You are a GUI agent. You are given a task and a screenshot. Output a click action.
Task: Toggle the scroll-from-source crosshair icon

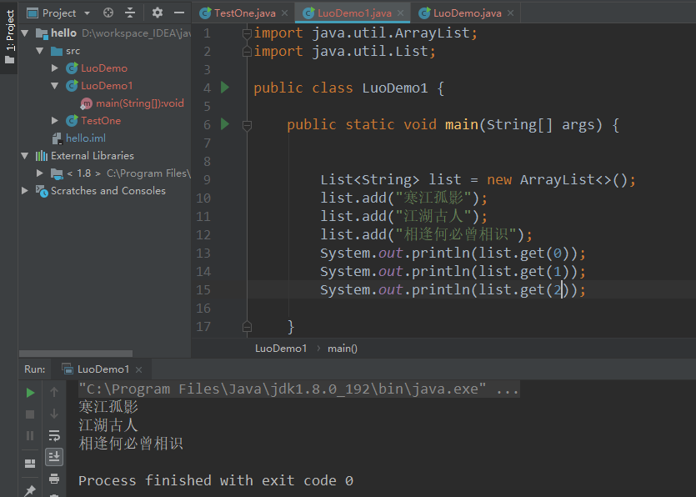point(108,13)
